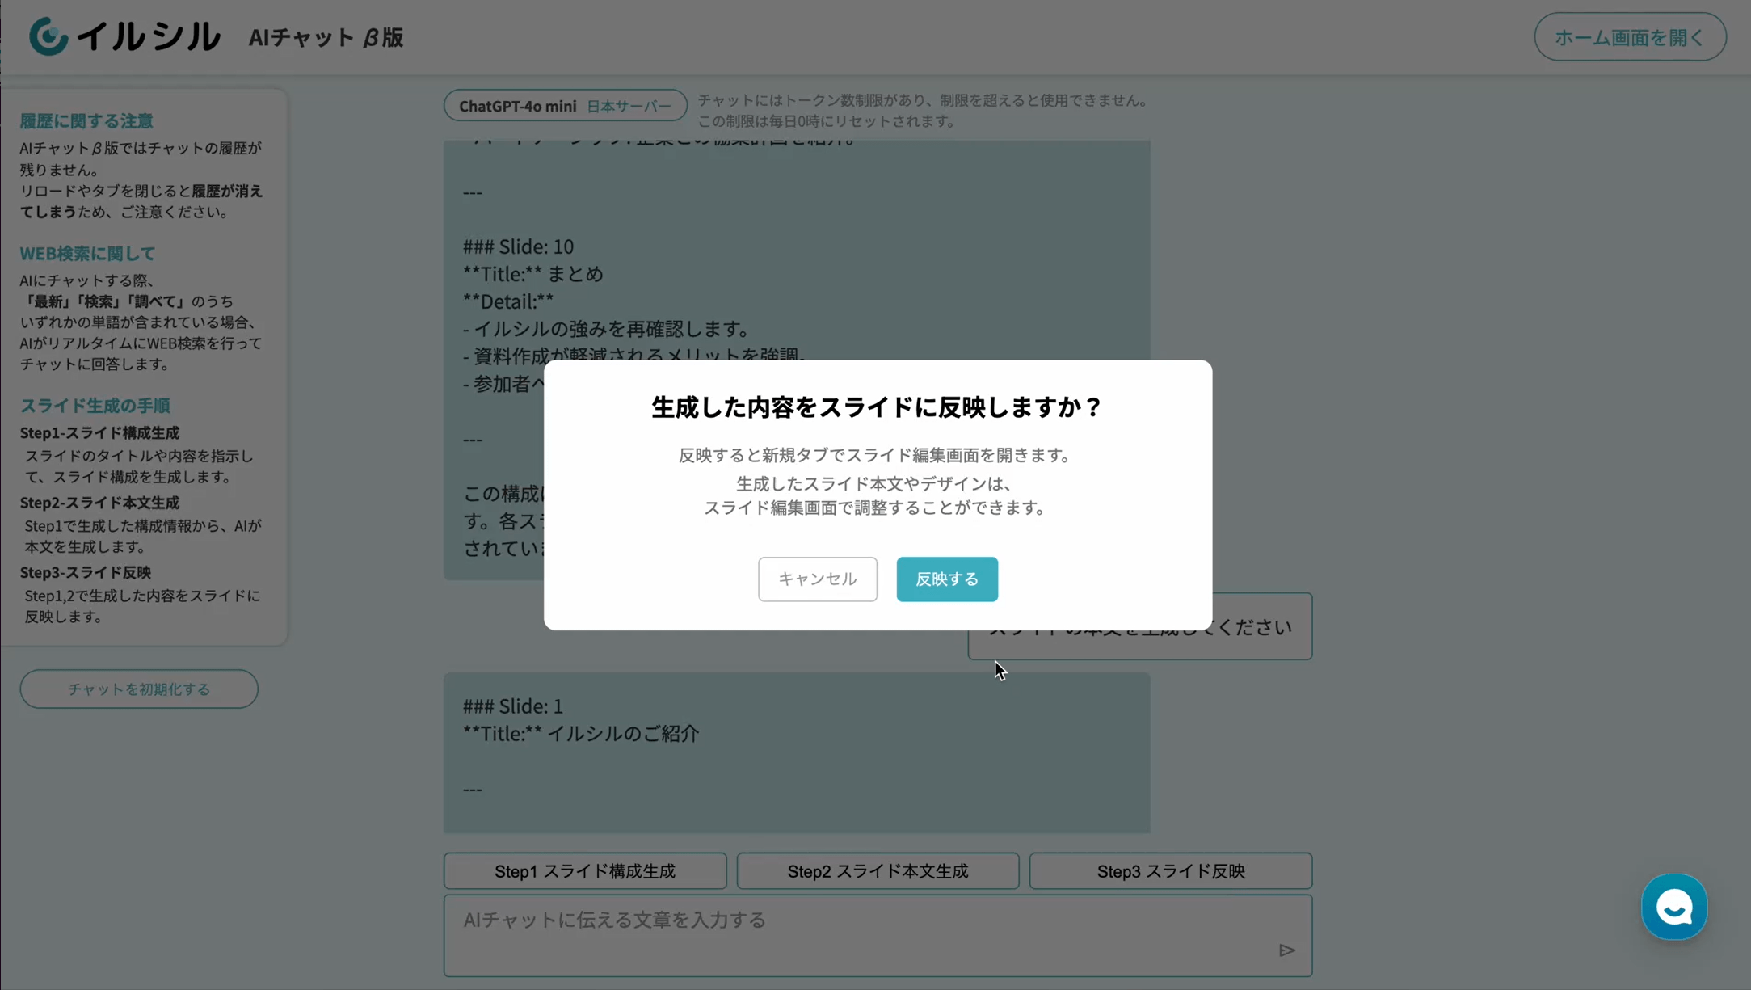
Task: Click チャットを初期化する to reset the chat
Action: click(x=139, y=689)
